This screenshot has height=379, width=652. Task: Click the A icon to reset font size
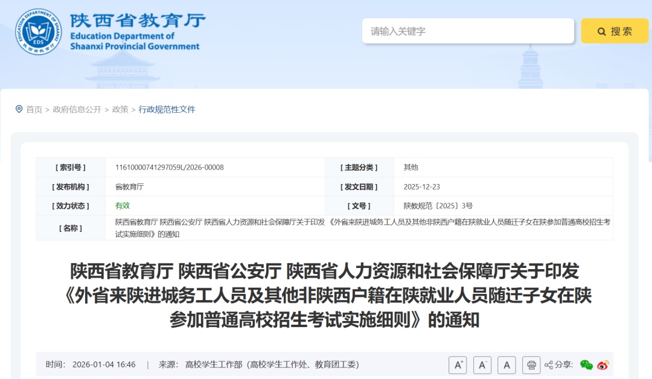point(507,365)
